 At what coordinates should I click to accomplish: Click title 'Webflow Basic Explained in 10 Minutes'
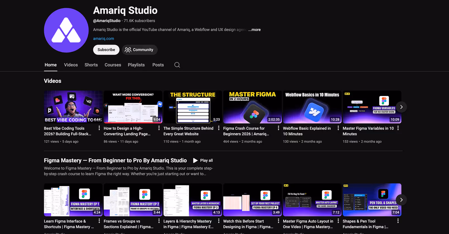click(x=307, y=131)
